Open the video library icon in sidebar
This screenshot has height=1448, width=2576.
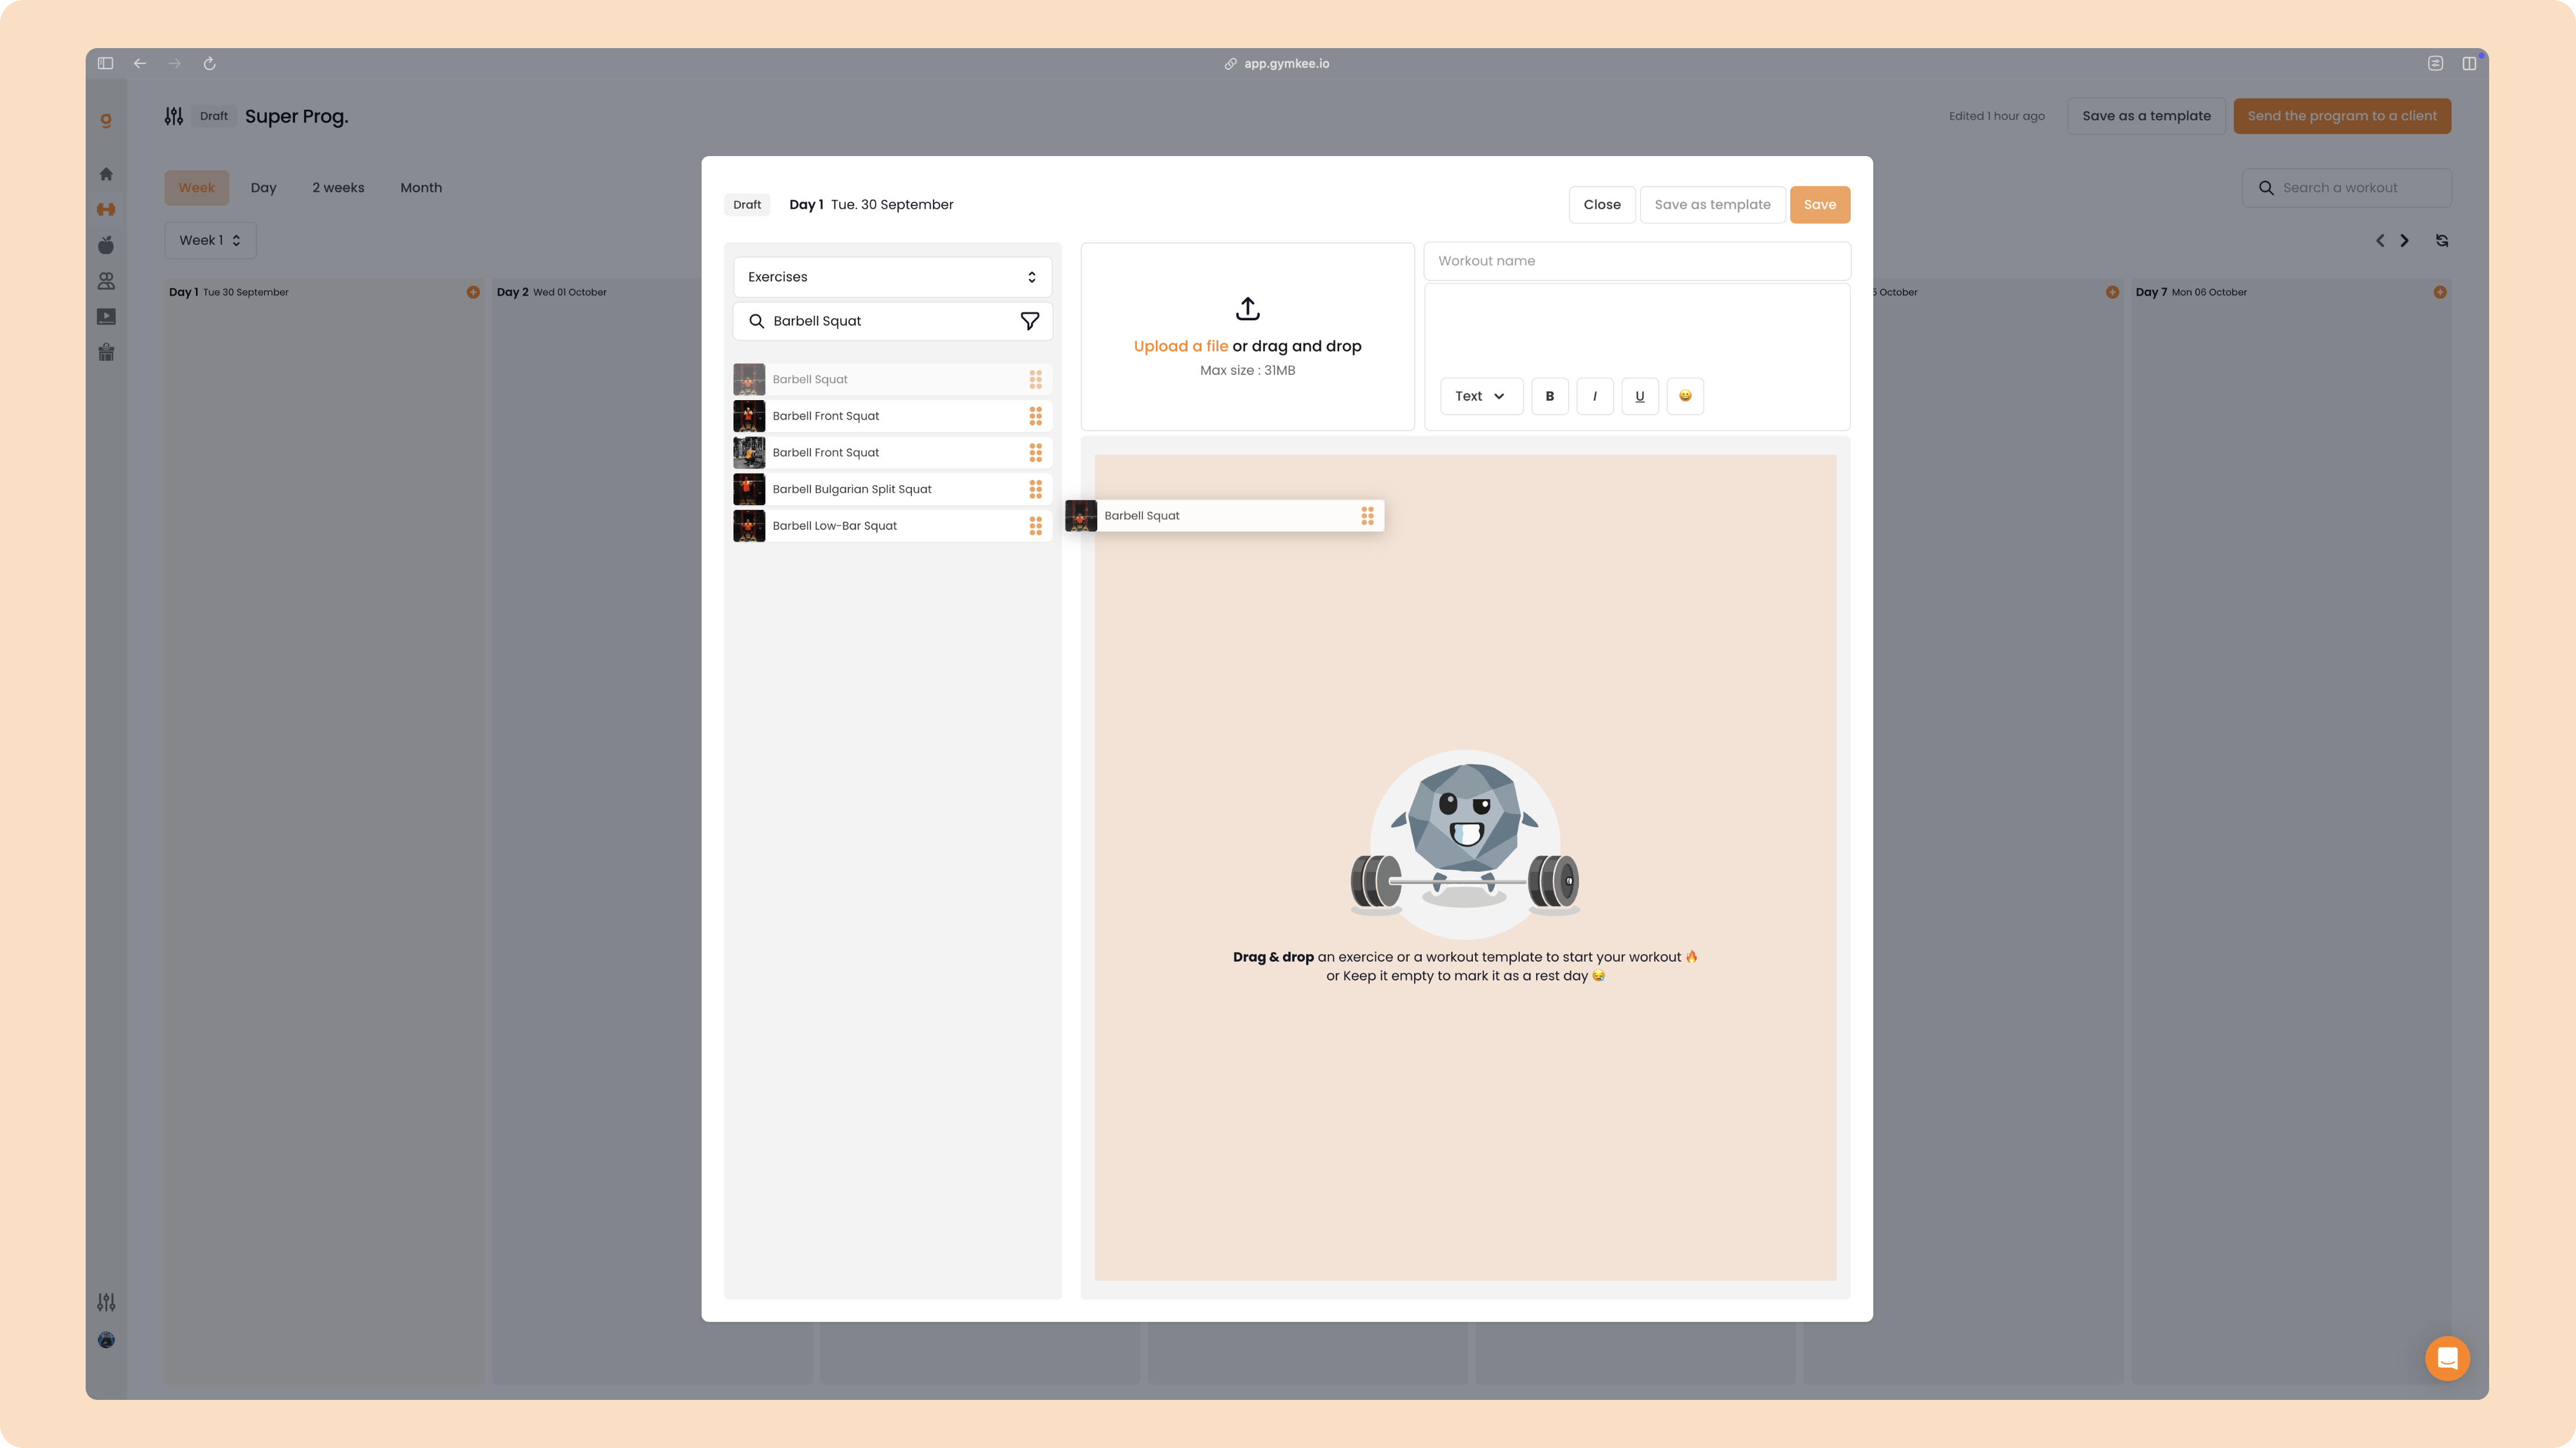point(106,317)
